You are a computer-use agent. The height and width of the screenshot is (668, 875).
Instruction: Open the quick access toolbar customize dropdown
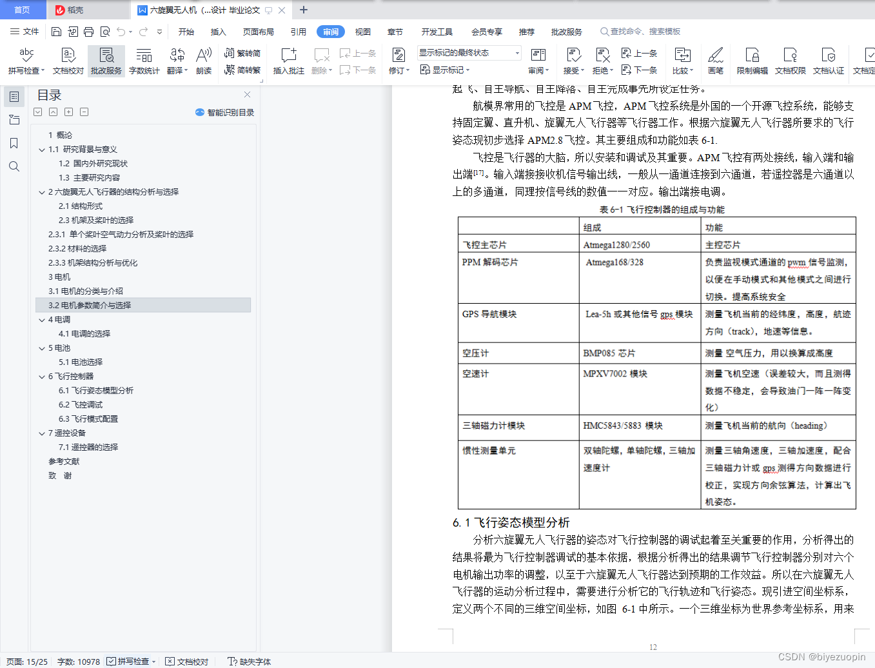tap(160, 32)
